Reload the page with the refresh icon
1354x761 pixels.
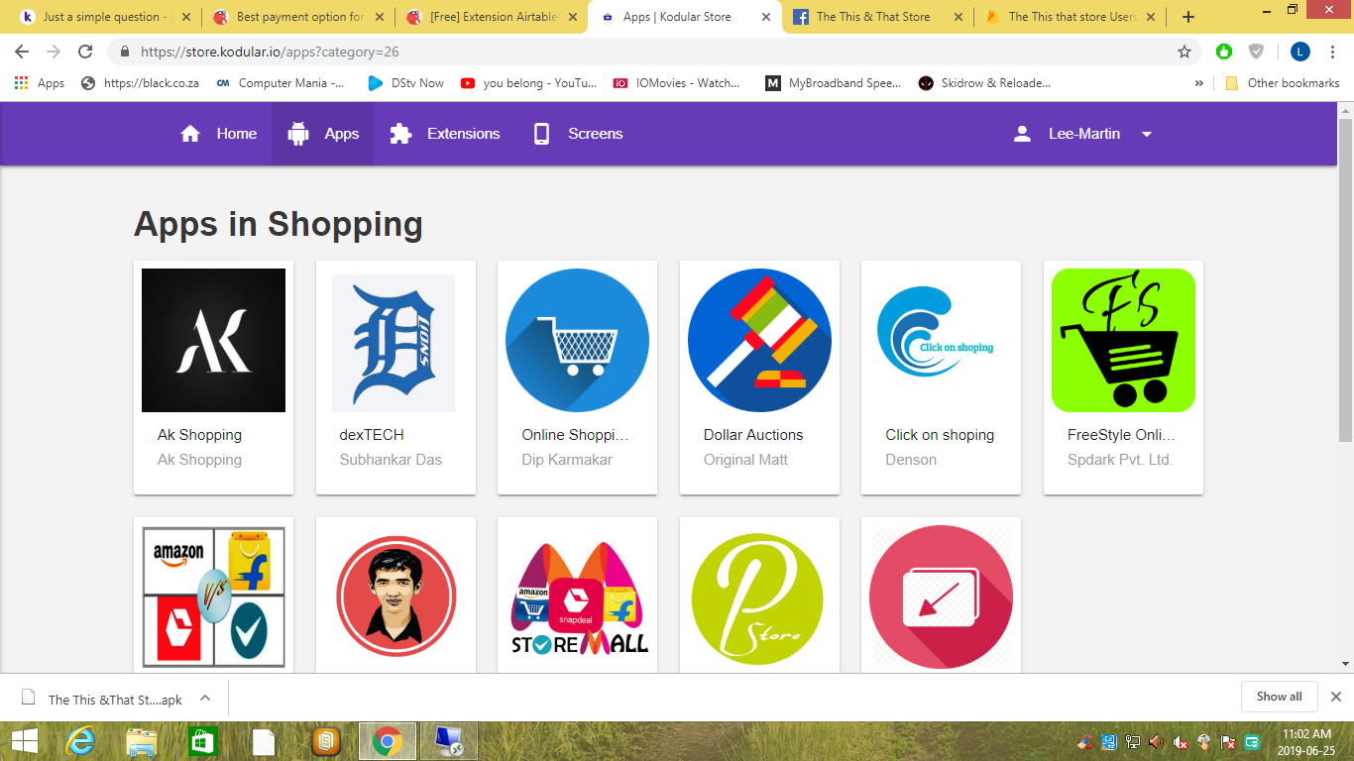[85, 52]
